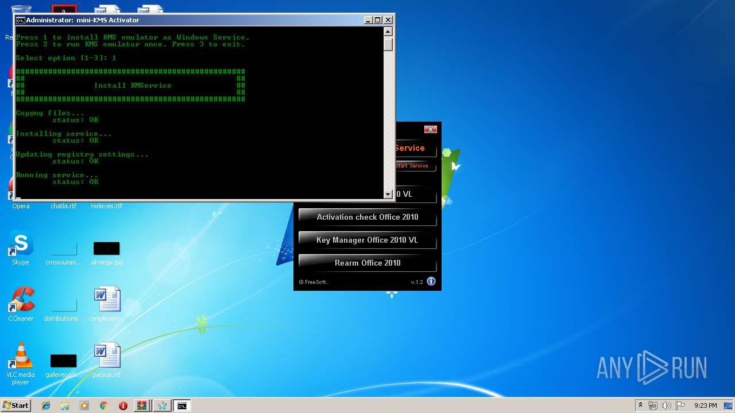Viewport: 735px width, 413px height.
Task: Click 'Select option [1-3]: 1' console line
Action: [66, 58]
